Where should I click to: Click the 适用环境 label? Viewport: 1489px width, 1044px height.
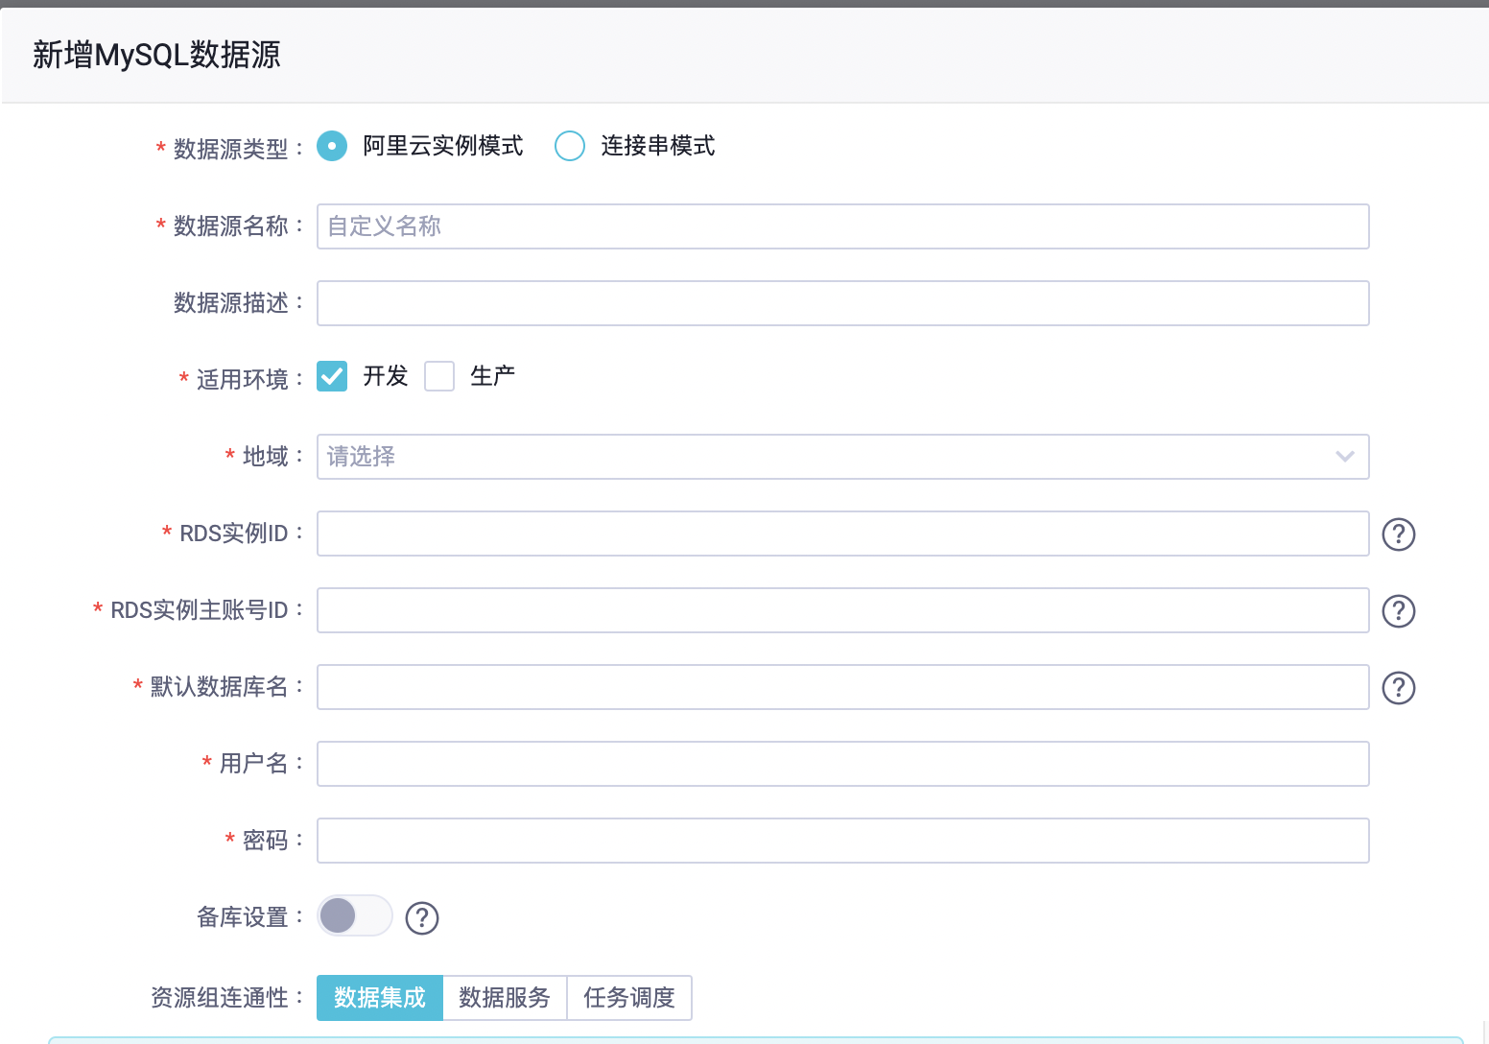242,379
